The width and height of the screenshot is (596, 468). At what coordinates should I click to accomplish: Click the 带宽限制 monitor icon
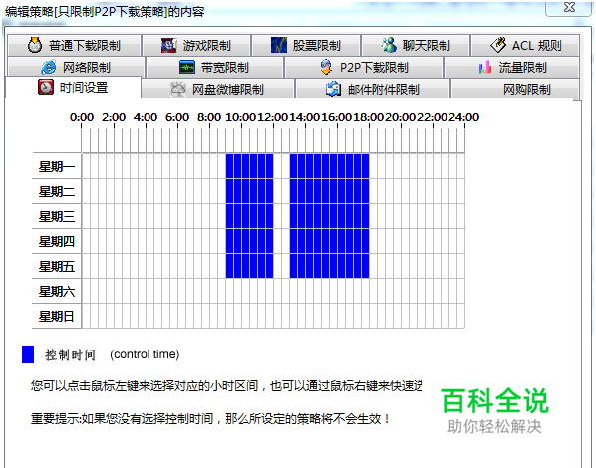[186, 68]
